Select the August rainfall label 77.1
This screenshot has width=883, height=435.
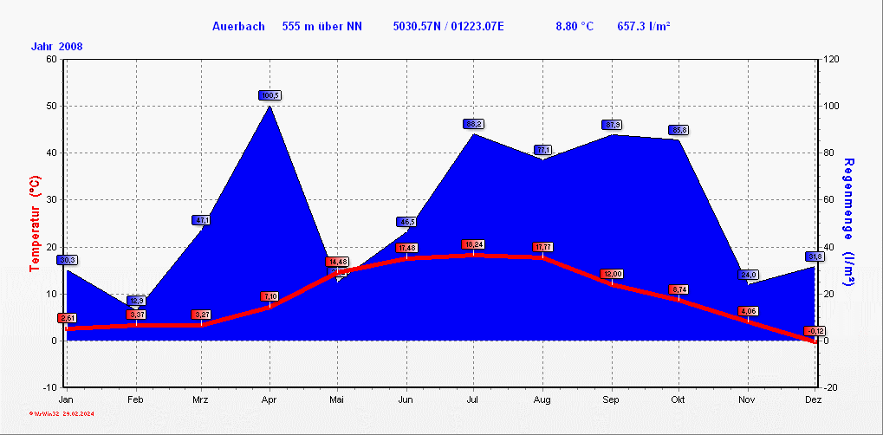[x=543, y=150]
